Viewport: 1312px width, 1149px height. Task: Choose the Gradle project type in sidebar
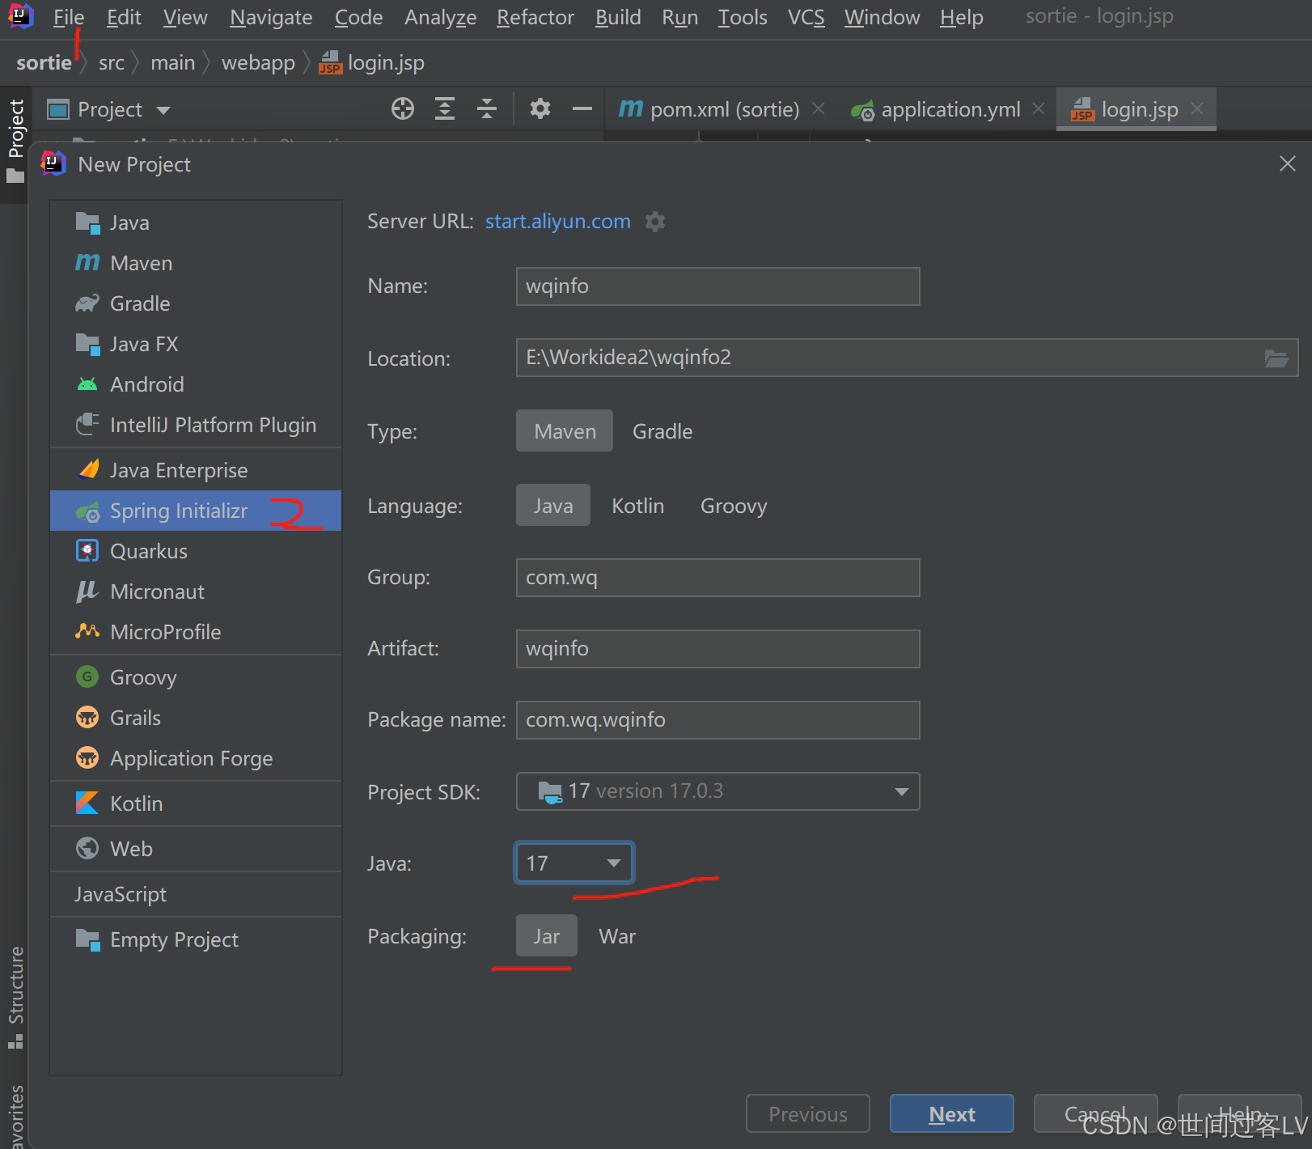tap(196, 303)
